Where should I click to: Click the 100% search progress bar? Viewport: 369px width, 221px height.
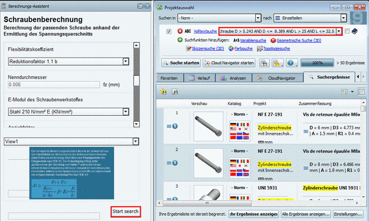point(317,63)
